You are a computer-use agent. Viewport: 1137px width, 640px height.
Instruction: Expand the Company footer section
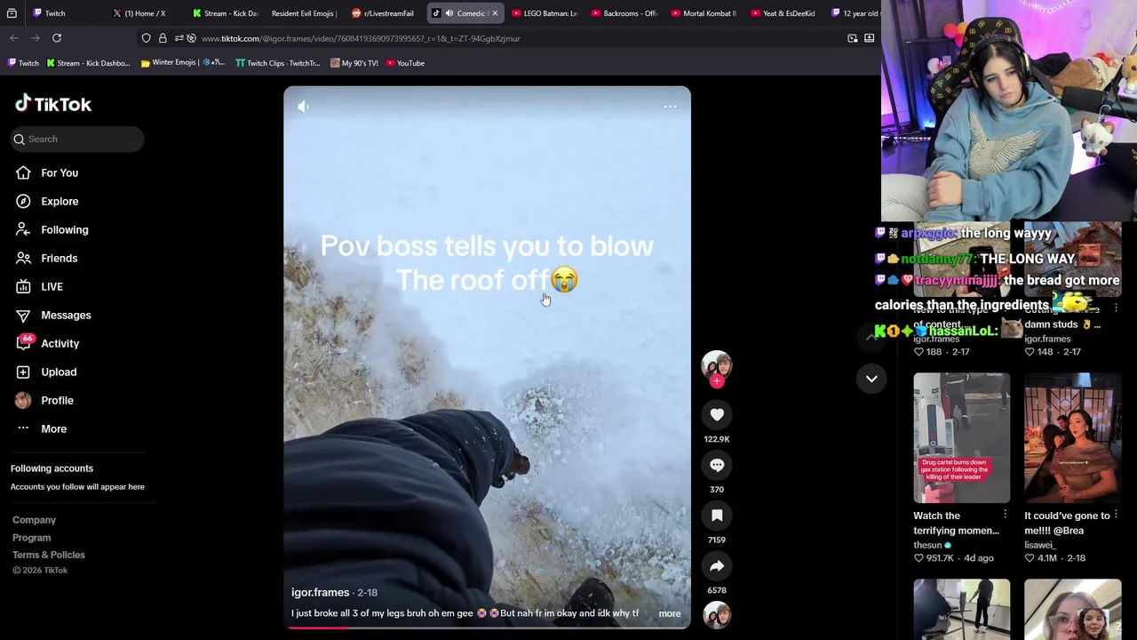point(34,520)
